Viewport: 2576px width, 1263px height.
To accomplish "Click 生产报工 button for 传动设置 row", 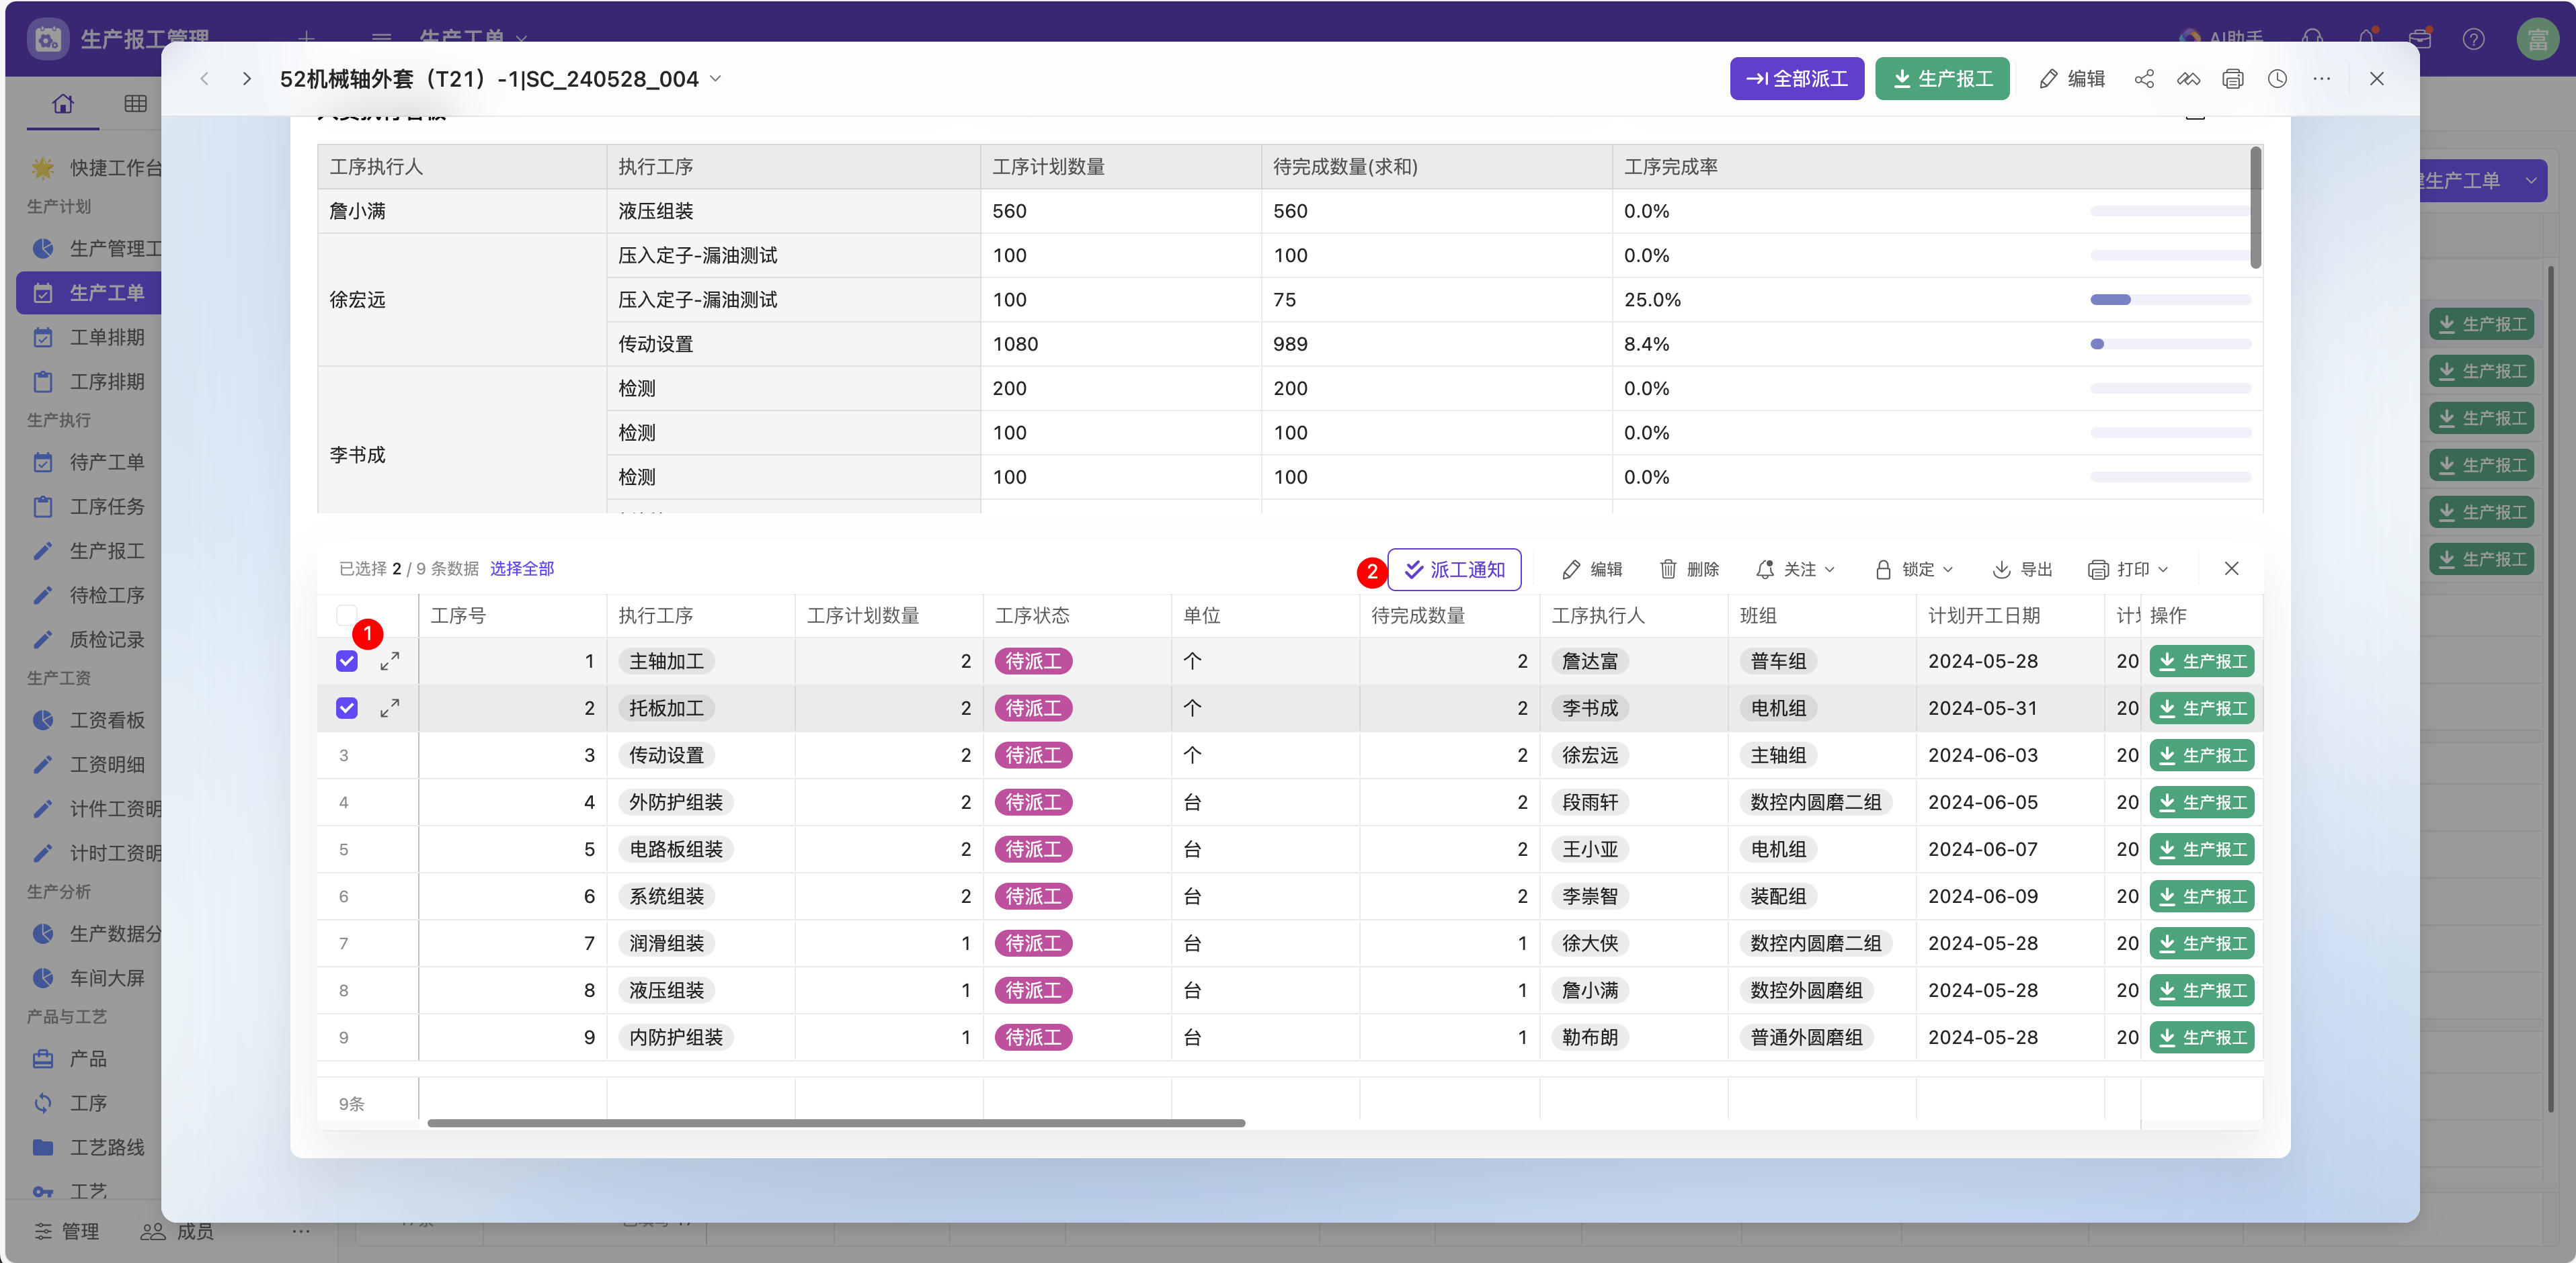I will point(2202,755).
